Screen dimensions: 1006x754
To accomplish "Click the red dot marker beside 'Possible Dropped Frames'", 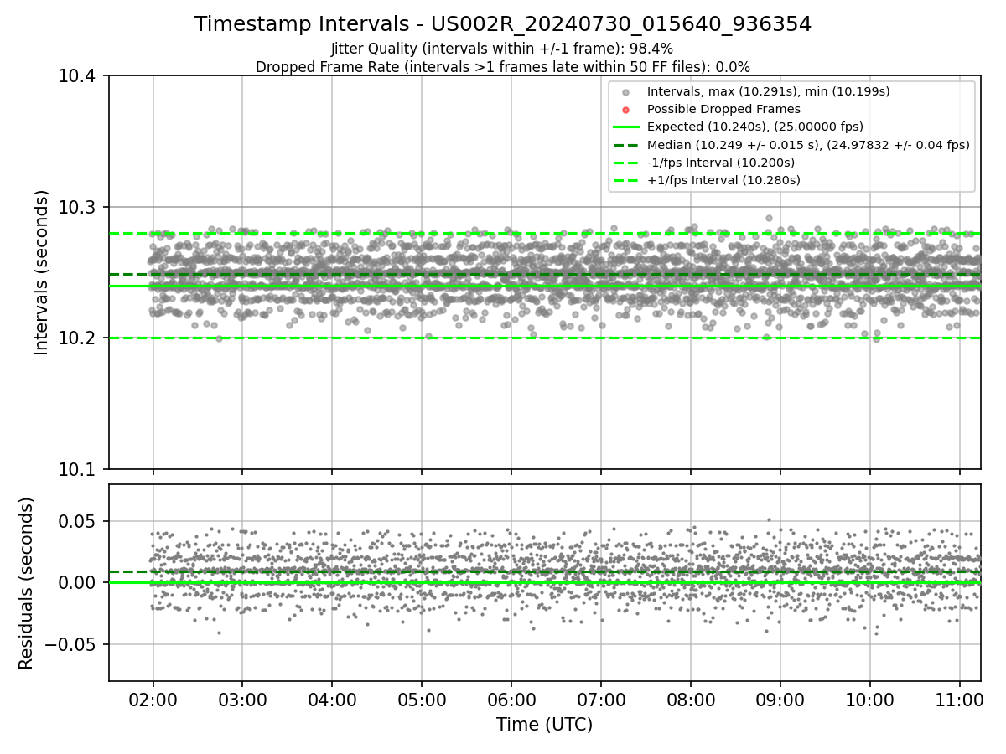I will 627,109.
